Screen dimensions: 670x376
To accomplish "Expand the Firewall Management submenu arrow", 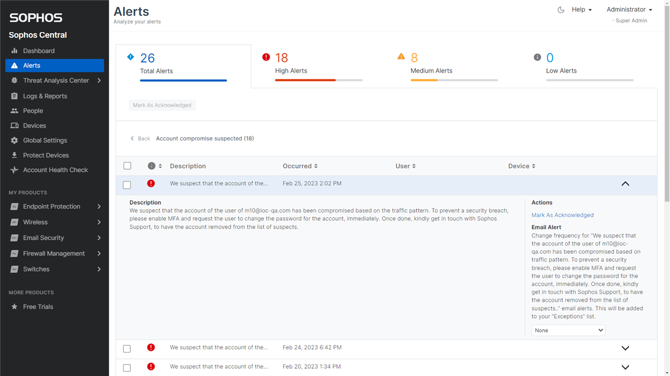I will click(x=99, y=254).
